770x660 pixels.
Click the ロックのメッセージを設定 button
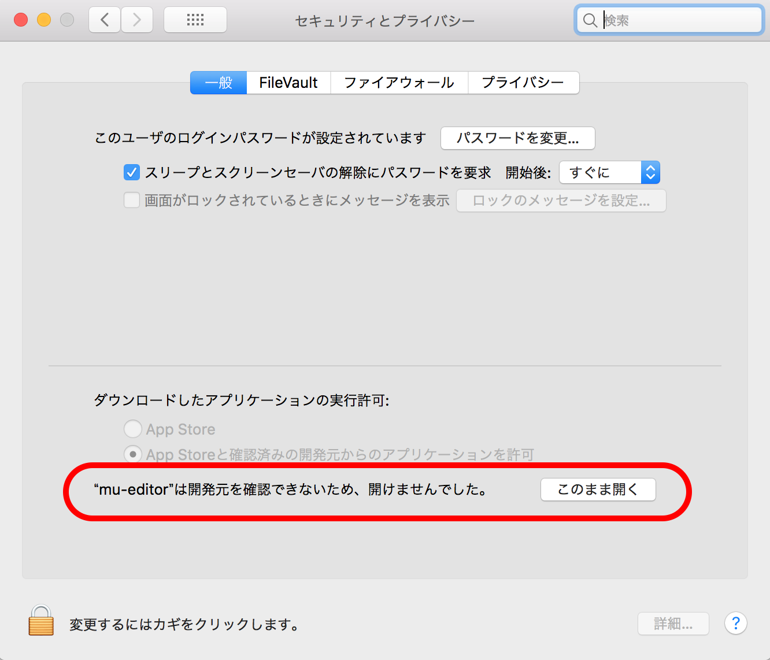tap(561, 201)
